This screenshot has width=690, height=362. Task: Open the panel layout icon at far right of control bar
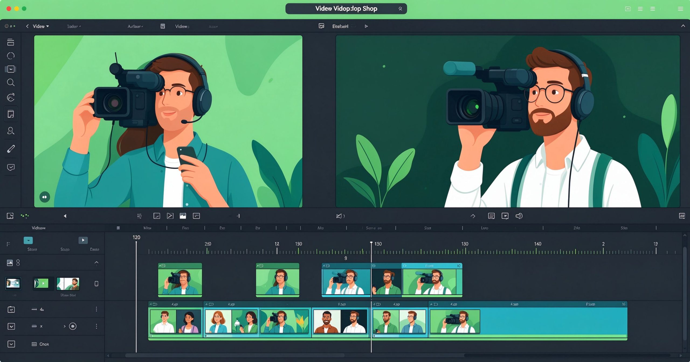pos(682,216)
